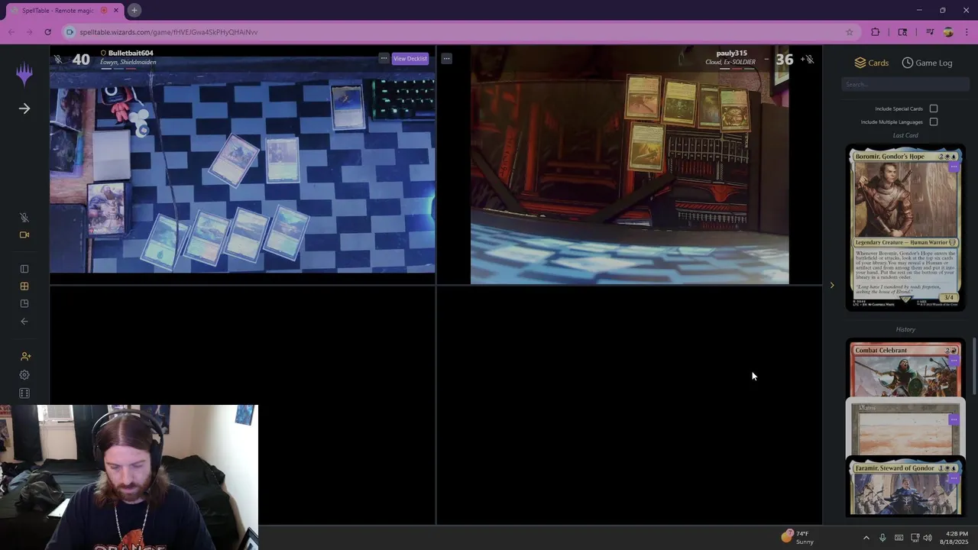This screenshot has height=550, width=978.
Task: Click the media control icon in the browser toolbar
Action: [930, 32]
